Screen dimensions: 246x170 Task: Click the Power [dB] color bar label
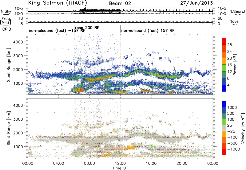click(235, 65)
